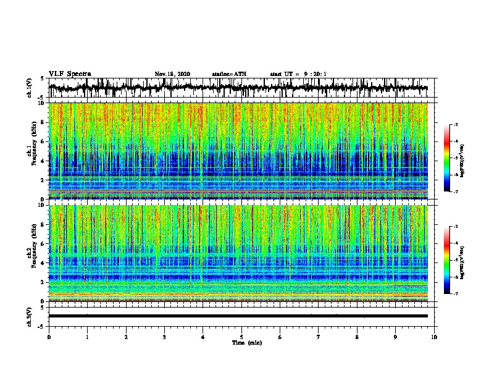
Task: Click the "-3" tick on ch.2 colorbar
Action: pyautogui.click(x=455, y=227)
